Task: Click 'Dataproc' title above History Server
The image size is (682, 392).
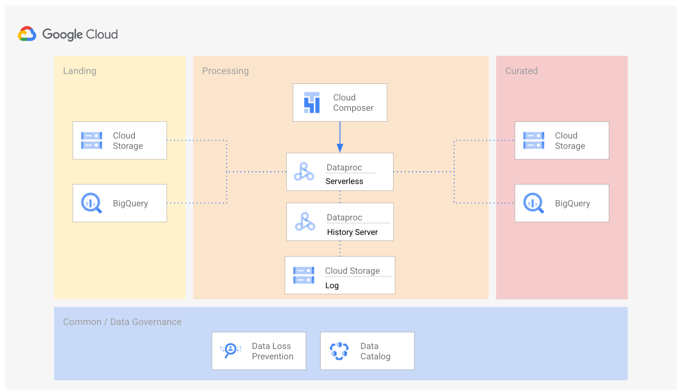Action: coord(344,218)
